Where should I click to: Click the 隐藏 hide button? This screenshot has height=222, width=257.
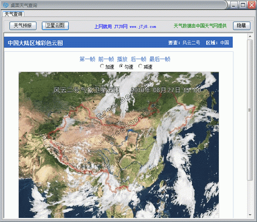(x=242, y=26)
